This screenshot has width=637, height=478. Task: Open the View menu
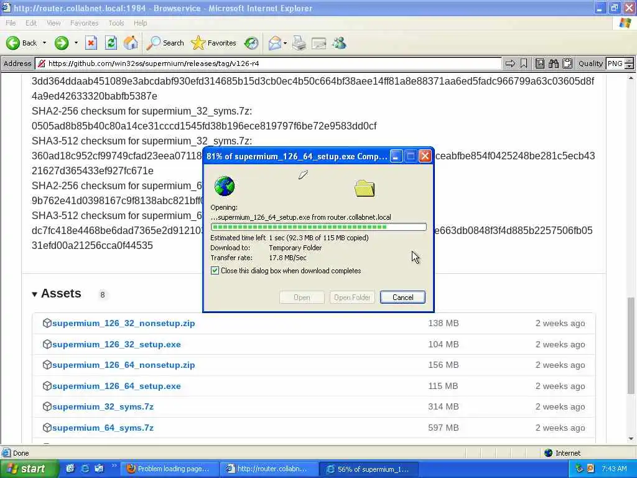point(53,23)
